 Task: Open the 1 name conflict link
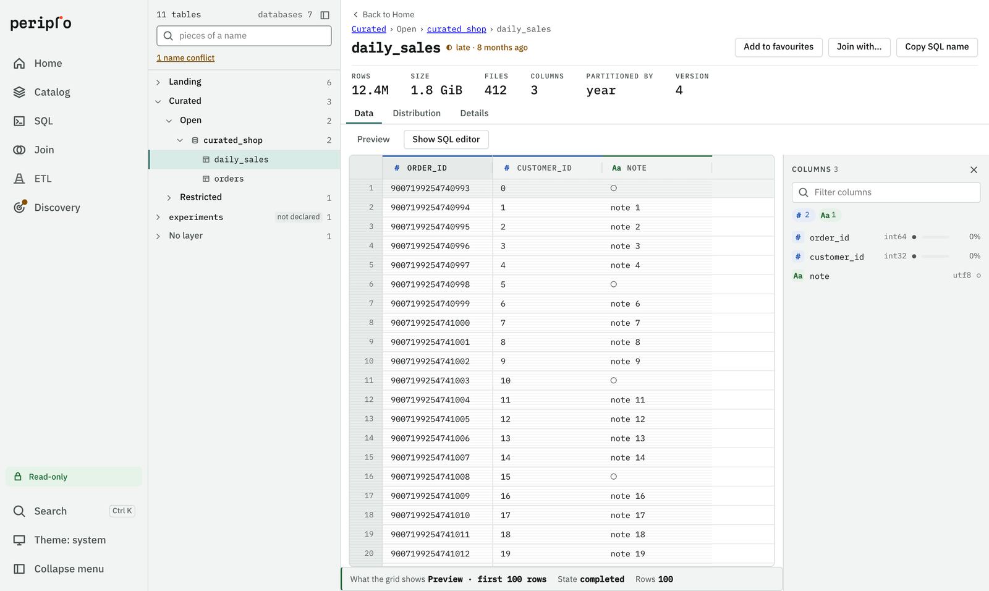click(185, 58)
